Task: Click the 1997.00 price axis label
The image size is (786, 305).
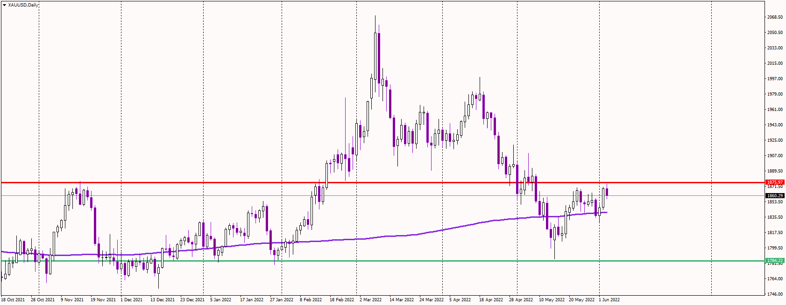Action: (x=775, y=79)
